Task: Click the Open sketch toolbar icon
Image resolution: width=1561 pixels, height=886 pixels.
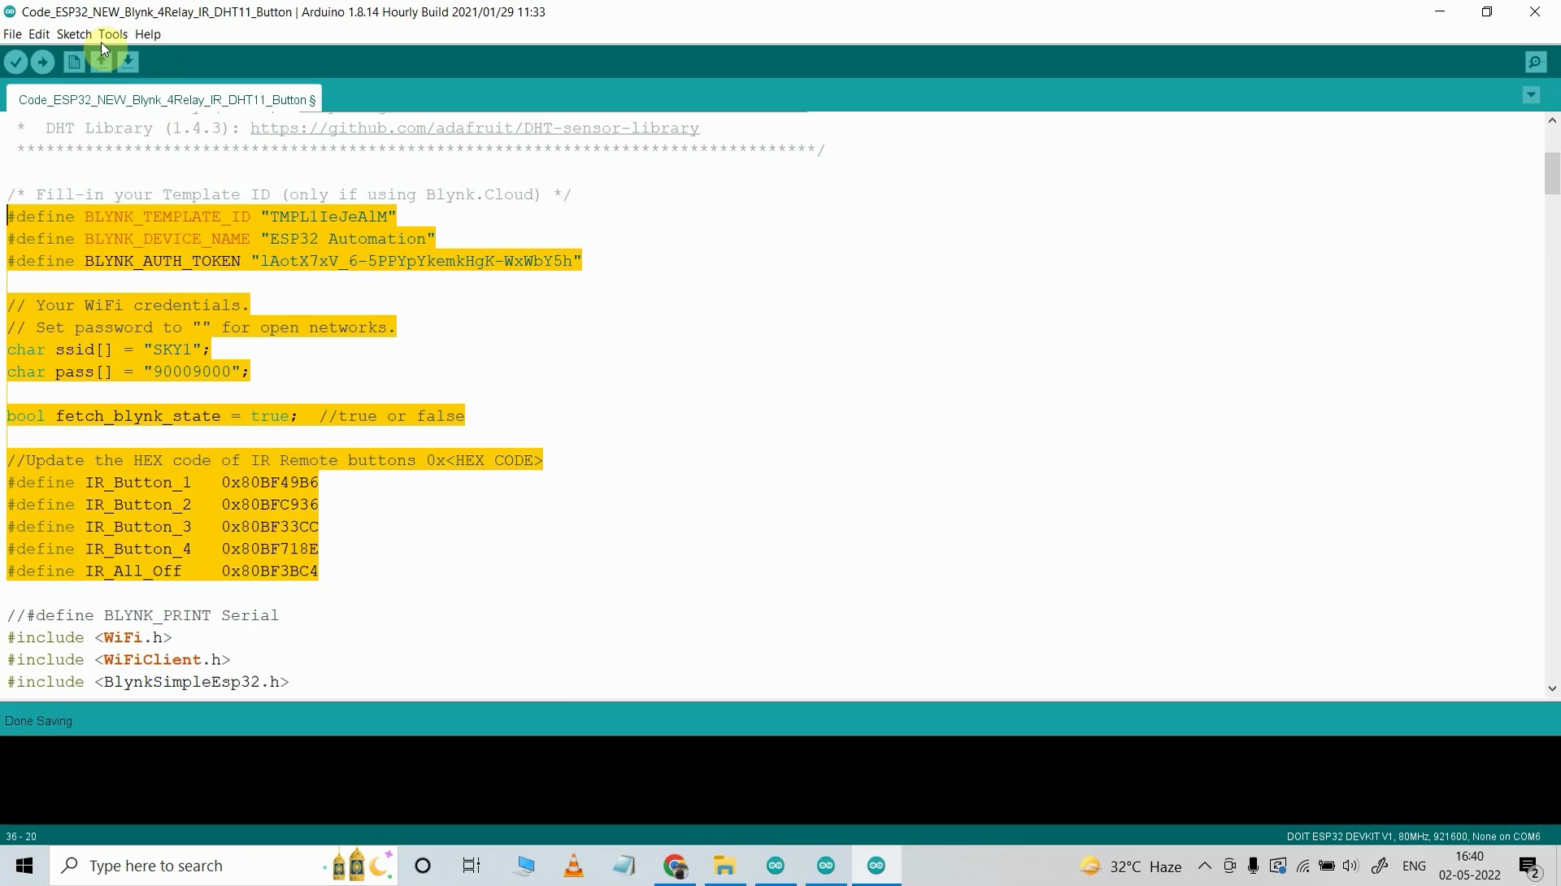Action: (102, 62)
